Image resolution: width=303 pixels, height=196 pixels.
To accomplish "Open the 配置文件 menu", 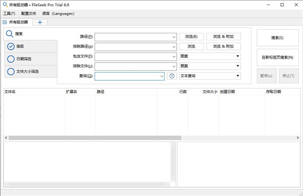I will 29,14.
